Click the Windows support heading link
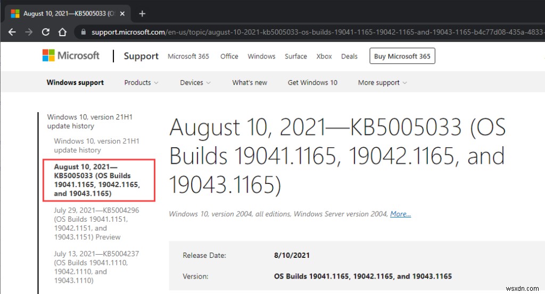545x294 pixels. pos(75,82)
